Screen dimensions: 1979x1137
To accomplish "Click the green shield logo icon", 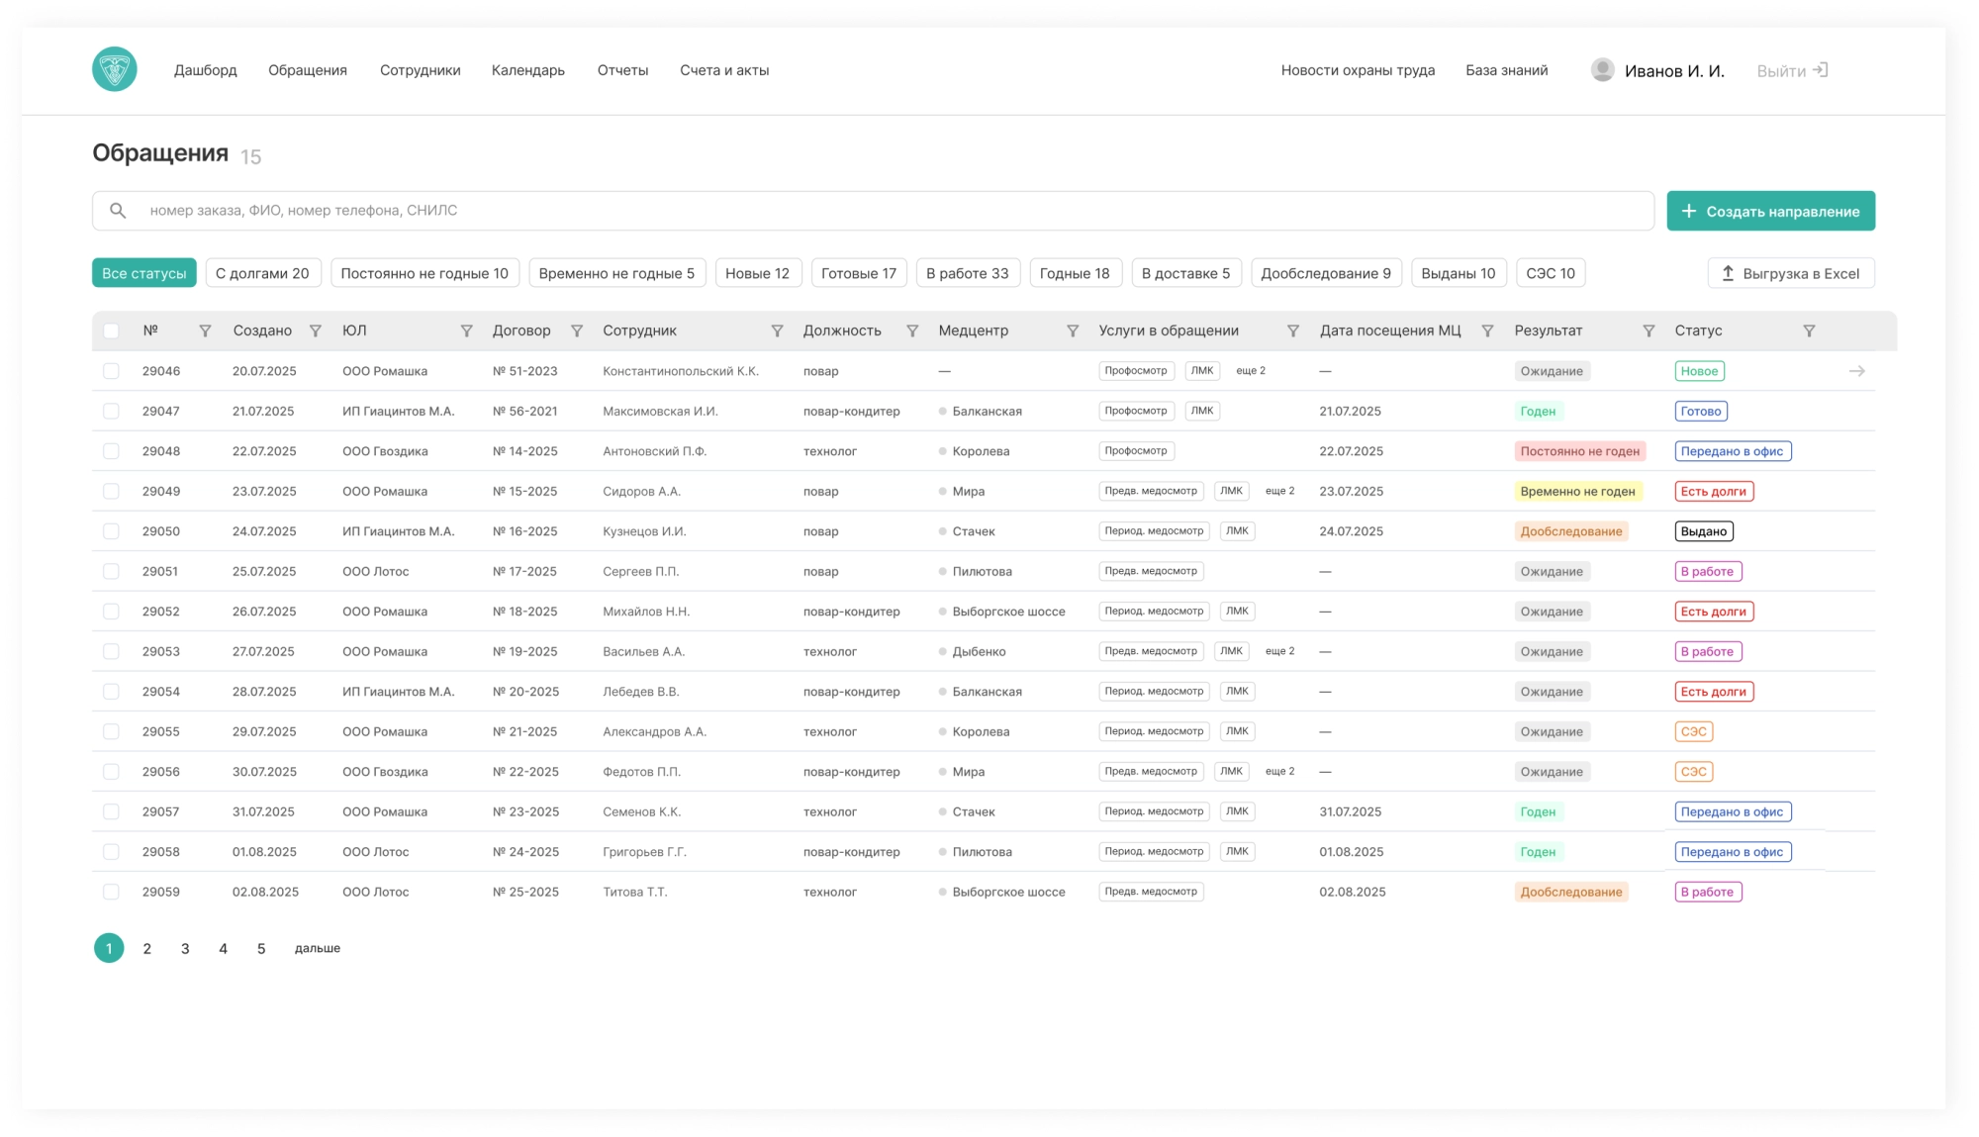I will (115, 69).
